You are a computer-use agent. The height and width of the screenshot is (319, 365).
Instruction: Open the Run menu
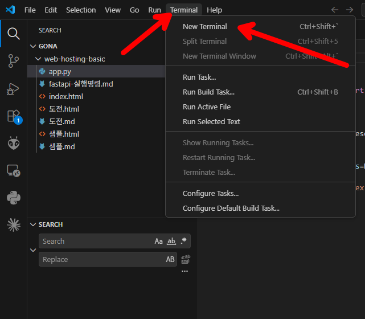pos(154,10)
